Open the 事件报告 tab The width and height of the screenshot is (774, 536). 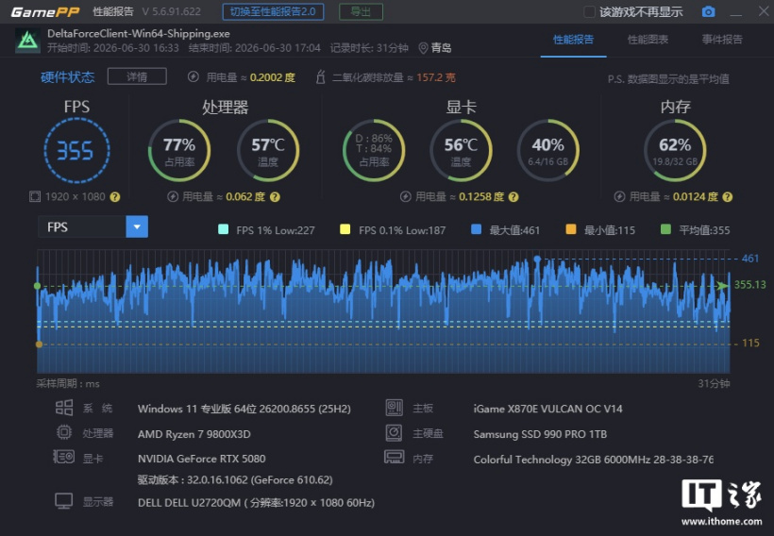[722, 40]
